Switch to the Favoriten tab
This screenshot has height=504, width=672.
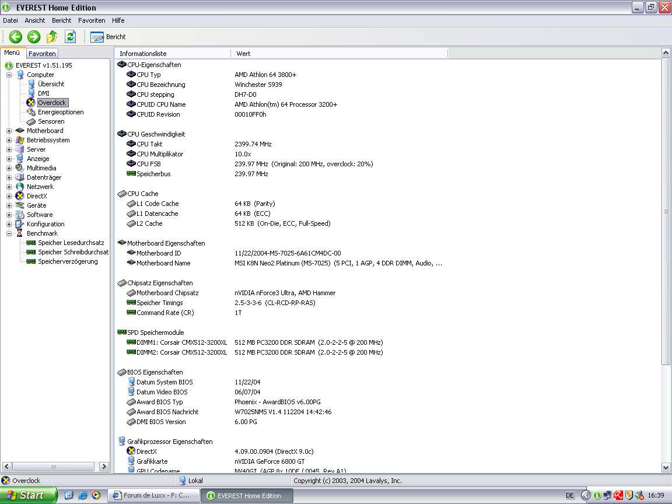[42, 54]
